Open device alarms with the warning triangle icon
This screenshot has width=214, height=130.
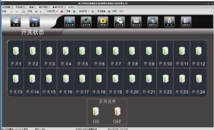pyautogui.click(x=70, y=21)
